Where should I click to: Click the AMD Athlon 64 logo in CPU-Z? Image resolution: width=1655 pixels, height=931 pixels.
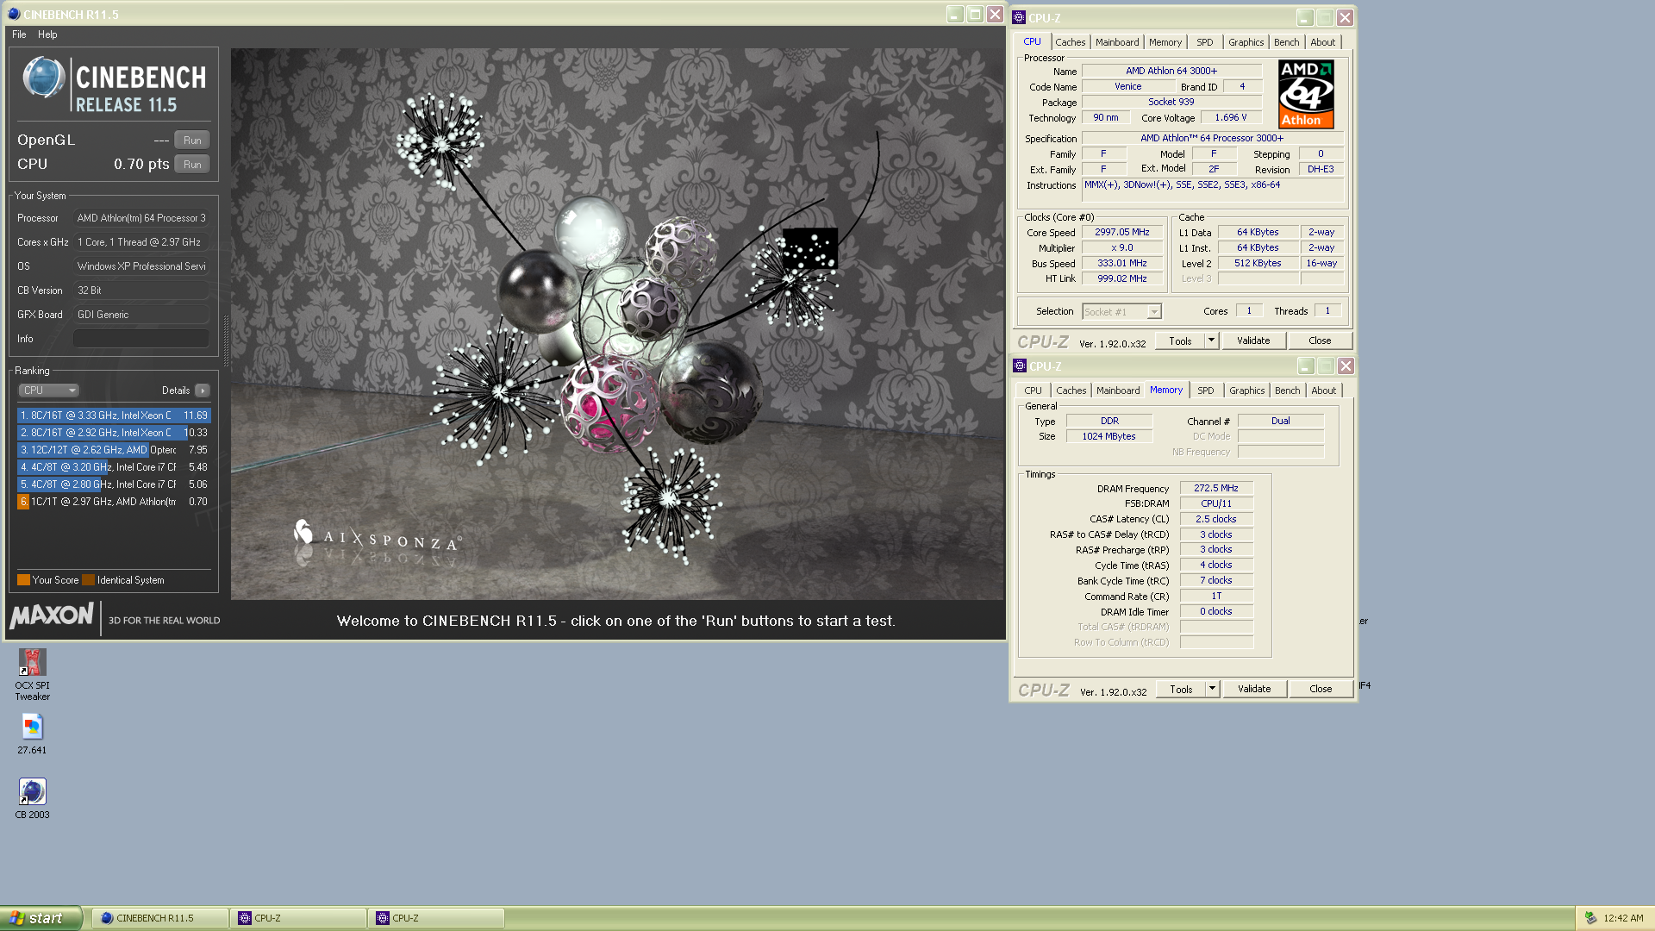[x=1306, y=94]
